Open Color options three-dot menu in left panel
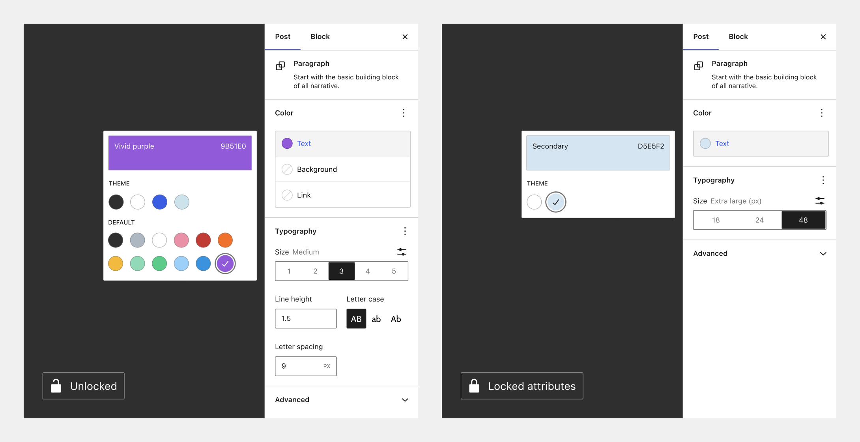 [403, 113]
